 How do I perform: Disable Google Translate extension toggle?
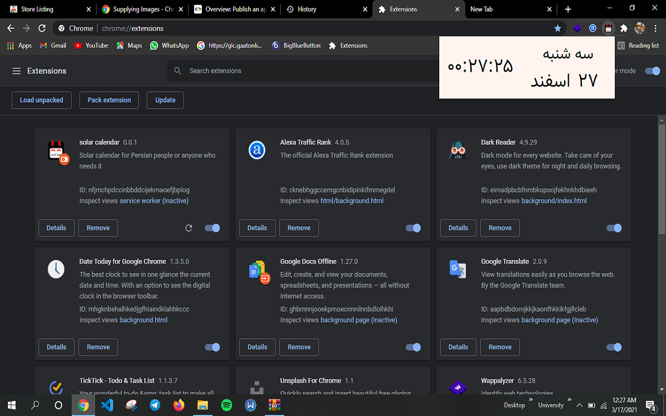[x=614, y=347]
